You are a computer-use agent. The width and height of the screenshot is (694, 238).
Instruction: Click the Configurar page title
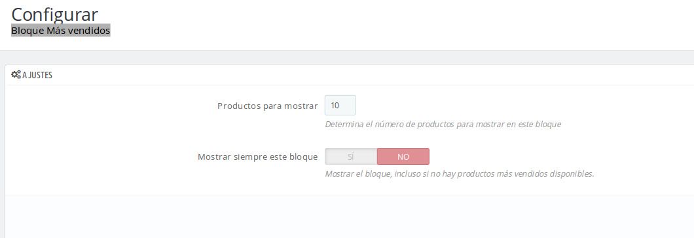54,14
